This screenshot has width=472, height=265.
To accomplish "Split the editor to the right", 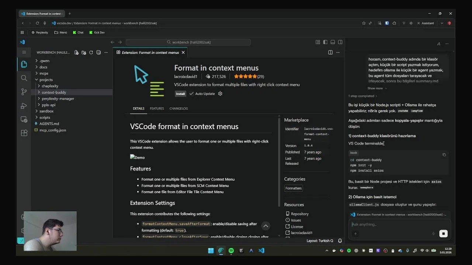I will coord(330,52).
